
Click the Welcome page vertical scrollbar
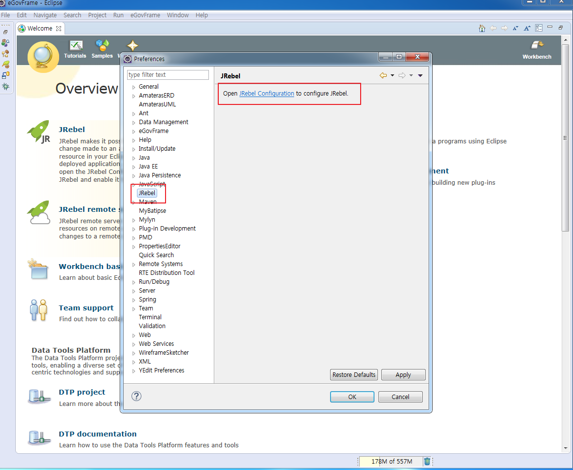[x=565, y=137]
